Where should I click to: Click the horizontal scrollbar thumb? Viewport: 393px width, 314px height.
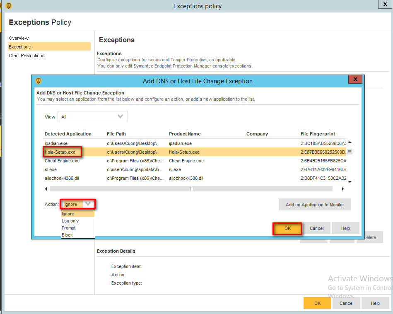tap(191, 189)
